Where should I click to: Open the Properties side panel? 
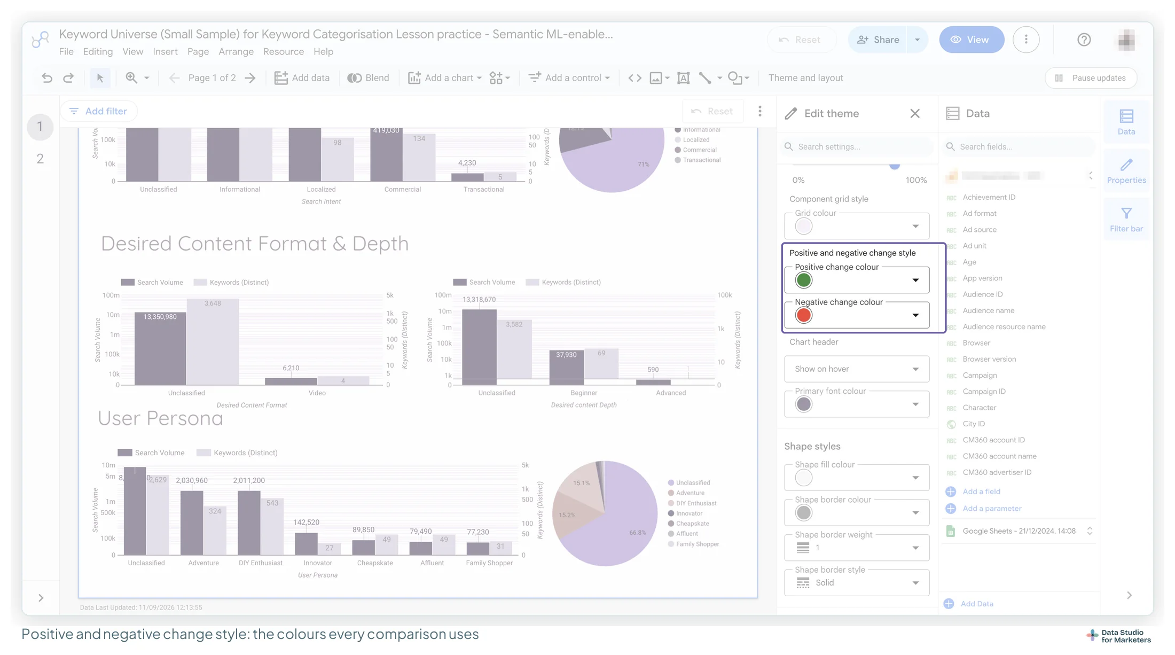coord(1126,171)
